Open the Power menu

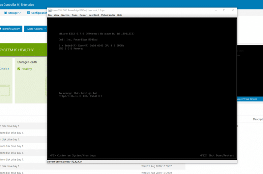pos(83,15)
